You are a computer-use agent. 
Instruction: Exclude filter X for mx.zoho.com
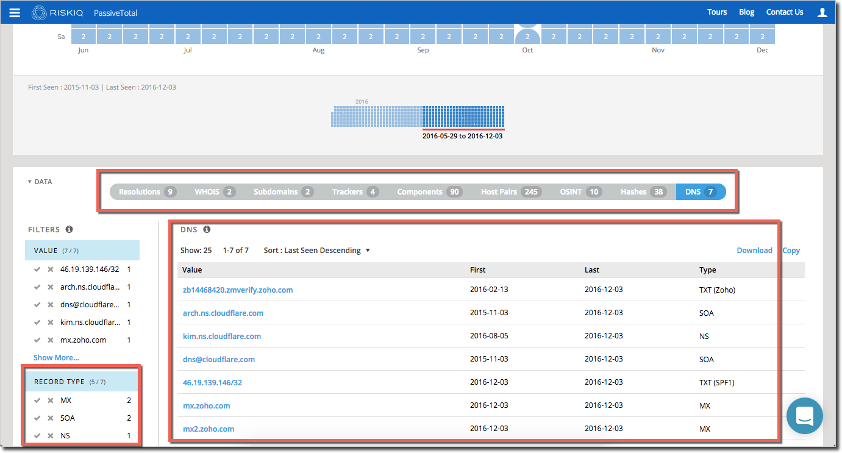pos(51,340)
